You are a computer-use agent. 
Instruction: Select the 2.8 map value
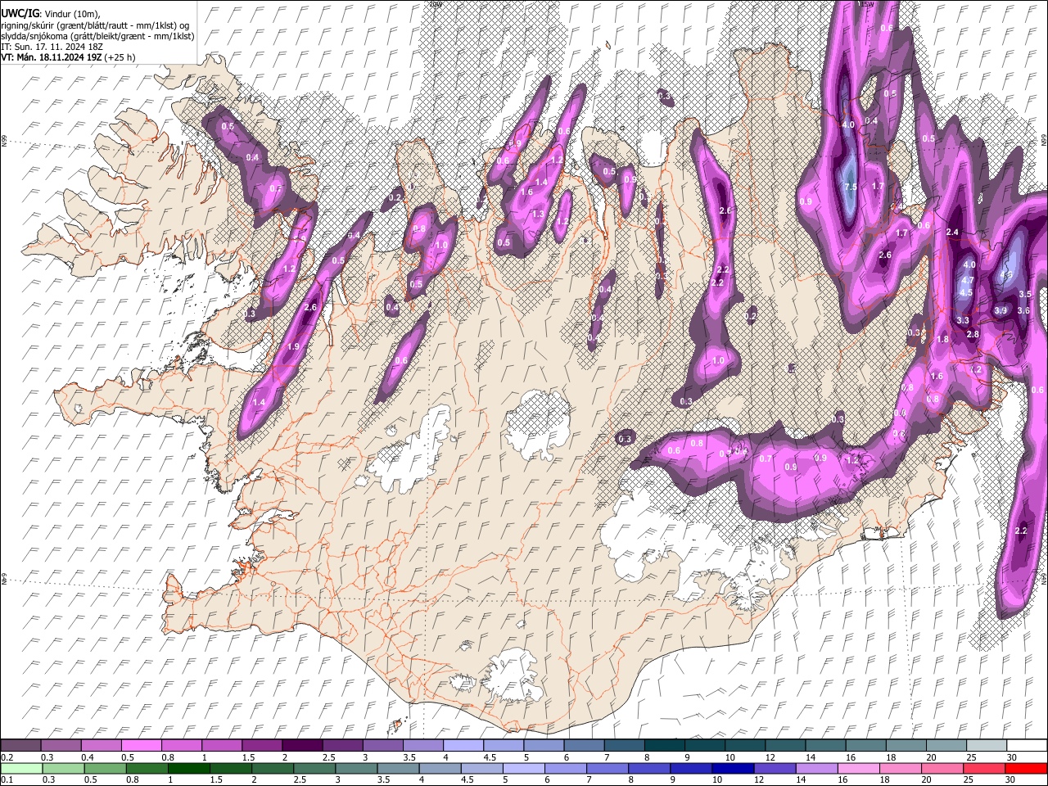tap(973, 334)
